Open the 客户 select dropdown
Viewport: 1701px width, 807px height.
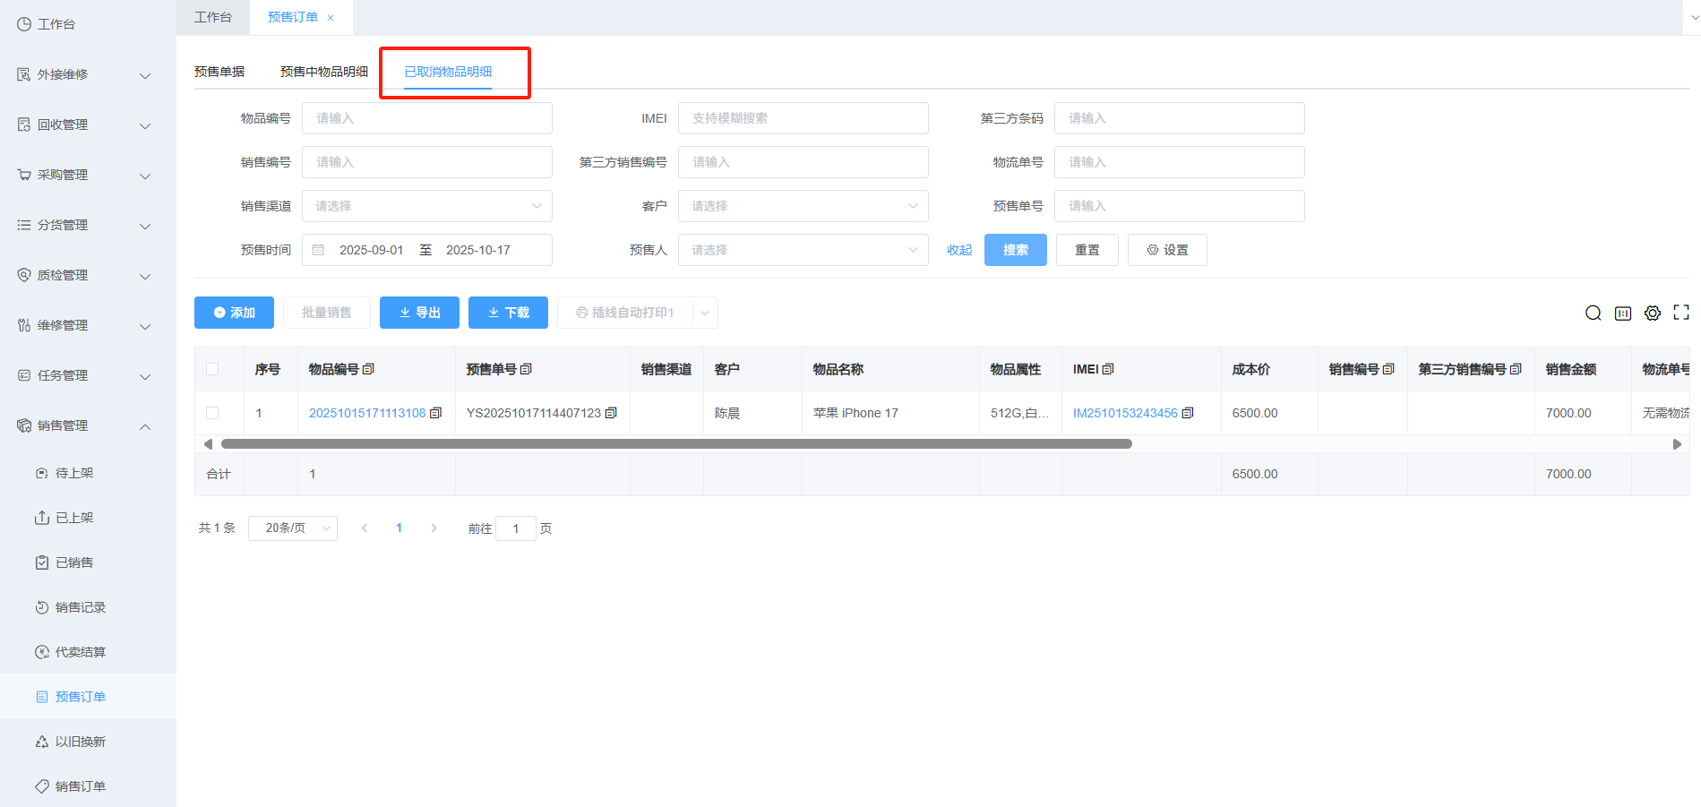click(803, 206)
